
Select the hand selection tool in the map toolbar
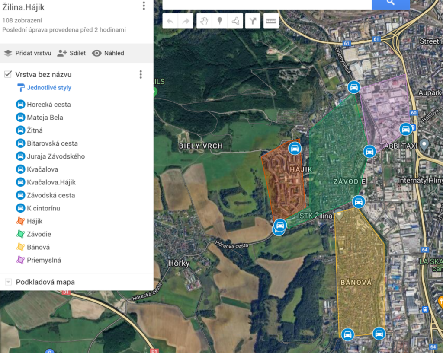pyautogui.click(x=204, y=21)
